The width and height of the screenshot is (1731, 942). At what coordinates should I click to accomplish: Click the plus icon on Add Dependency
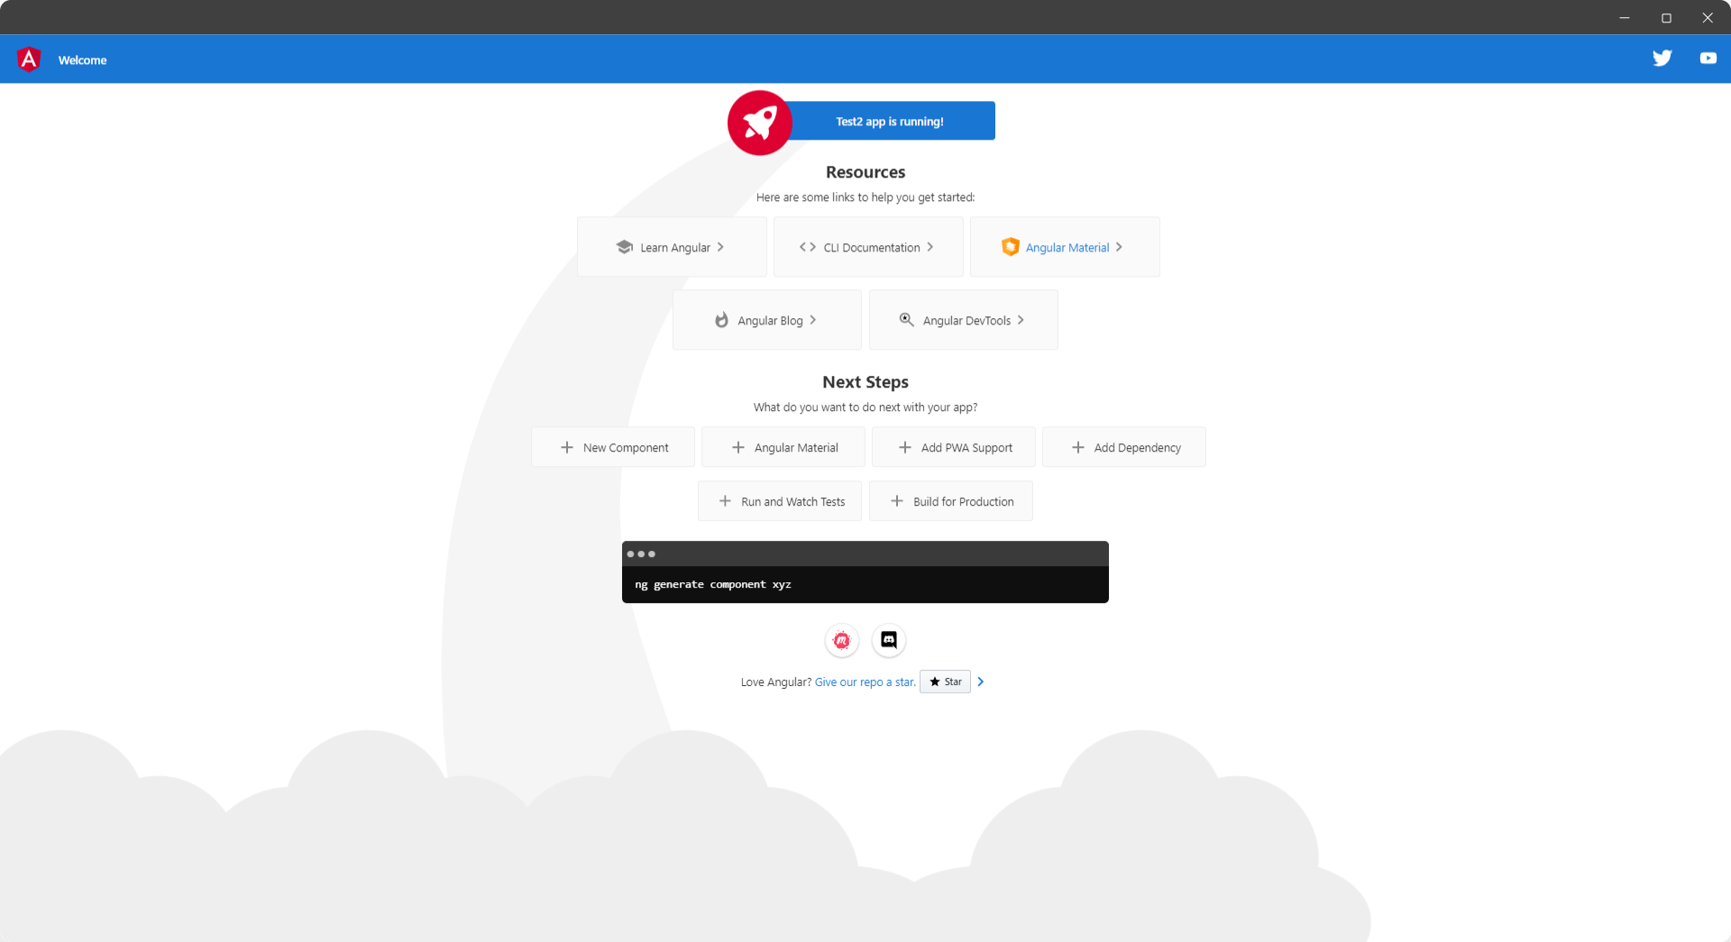(x=1078, y=447)
